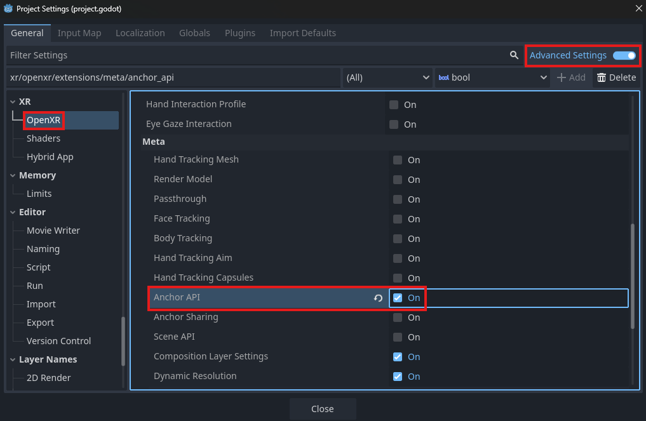The width and height of the screenshot is (646, 421).
Task: Turn on Scene API checkbox
Action: pos(398,337)
